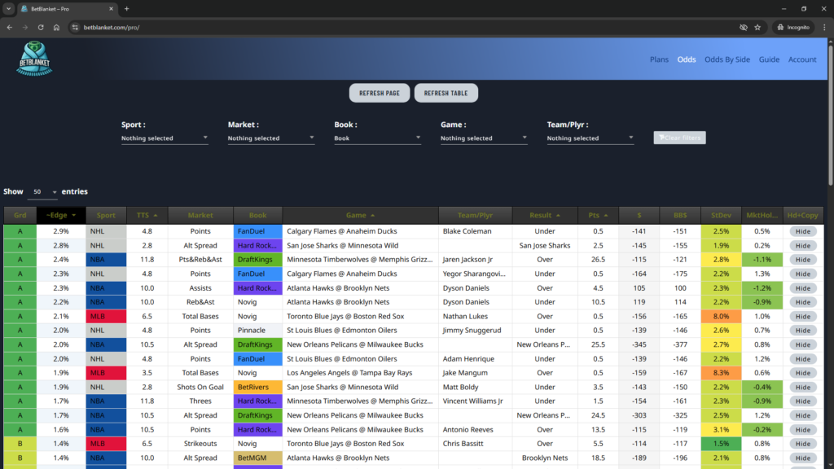Image resolution: width=834 pixels, height=469 pixels.
Task: Hide the Jaren Jackson Jr row
Action: [x=802, y=260]
